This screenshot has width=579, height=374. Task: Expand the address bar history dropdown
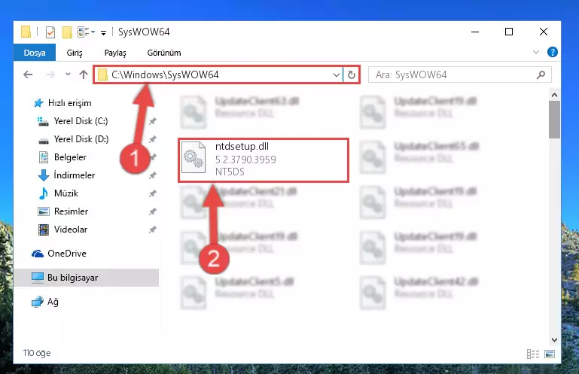pyautogui.click(x=337, y=75)
